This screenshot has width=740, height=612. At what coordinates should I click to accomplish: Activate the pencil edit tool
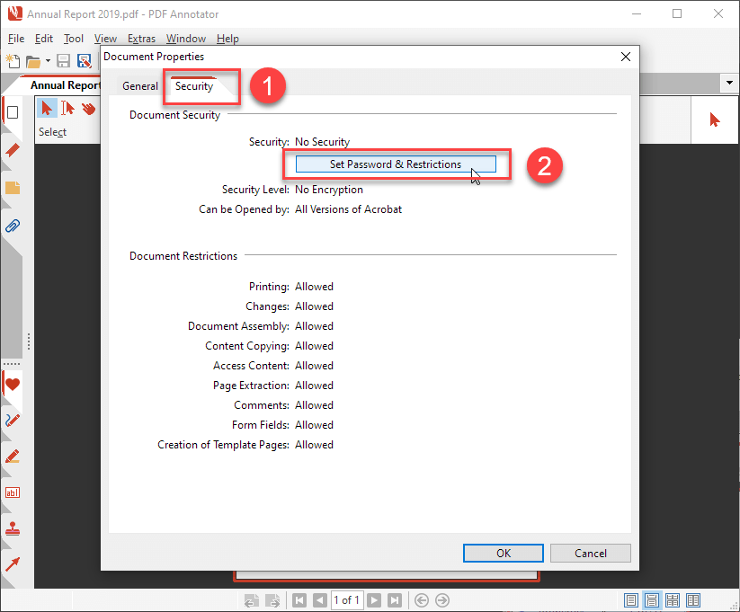(x=12, y=456)
